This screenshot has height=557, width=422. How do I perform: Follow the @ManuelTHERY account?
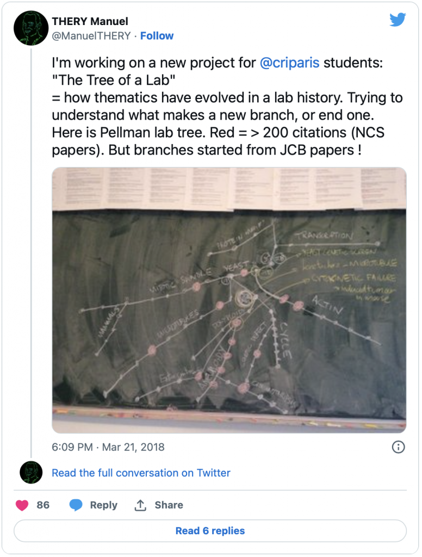pos(157,36)
